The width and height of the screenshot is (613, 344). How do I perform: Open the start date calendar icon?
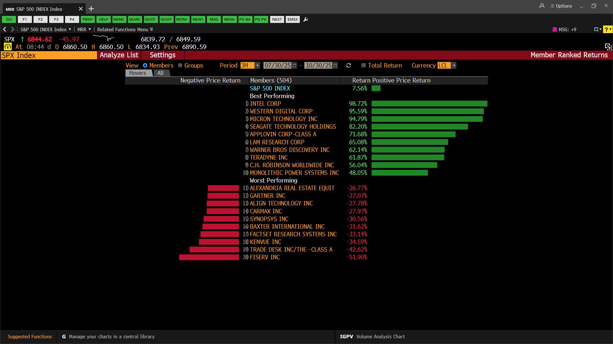tap(294, 65)
